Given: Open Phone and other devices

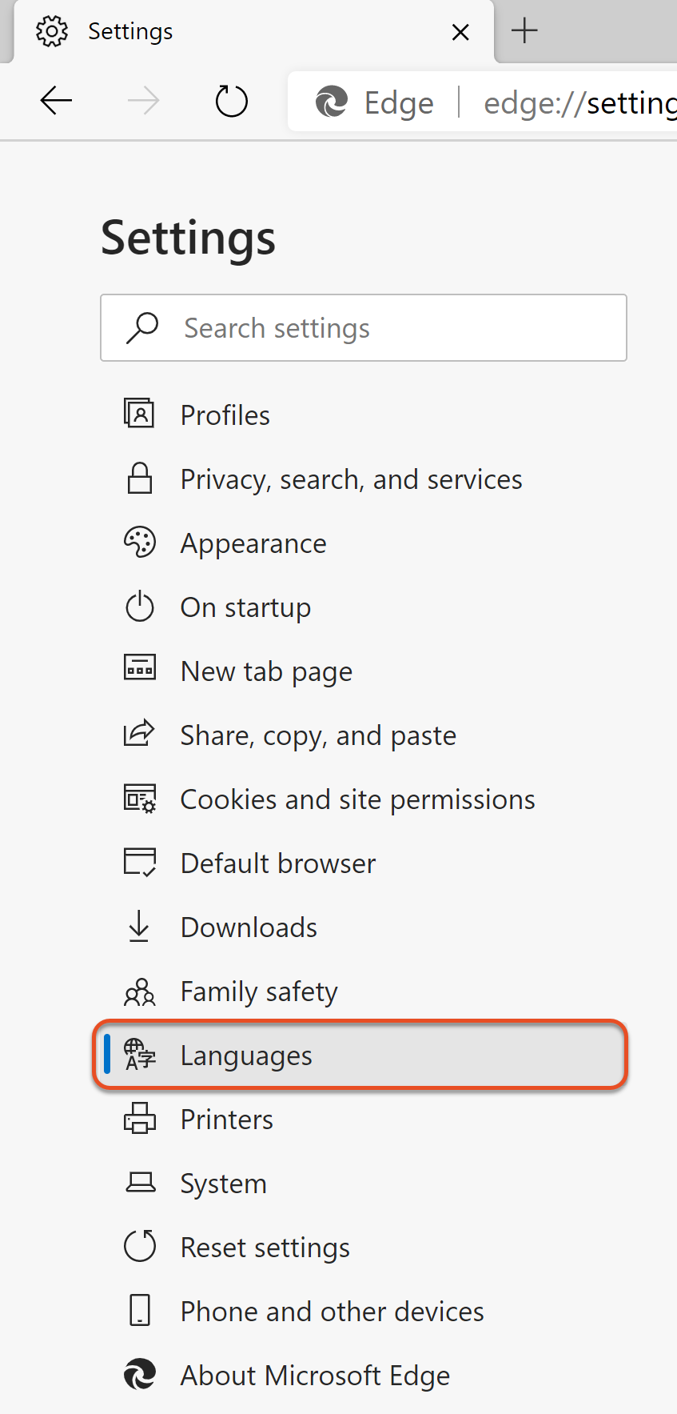Looking at the screenshot, I should point(332,1312).
